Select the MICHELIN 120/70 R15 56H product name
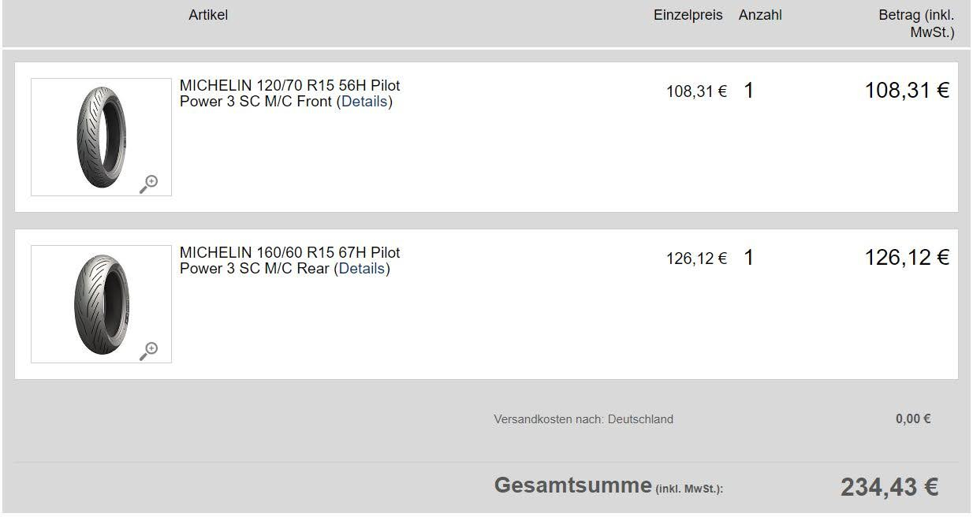 click(x=289, y=85)
